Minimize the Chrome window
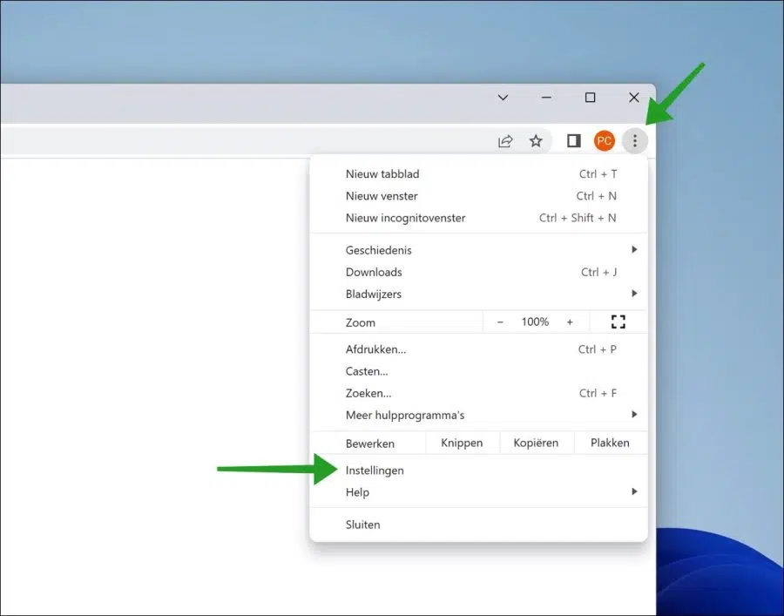This screenshot has height=616, width=784. tap(546, 98)
